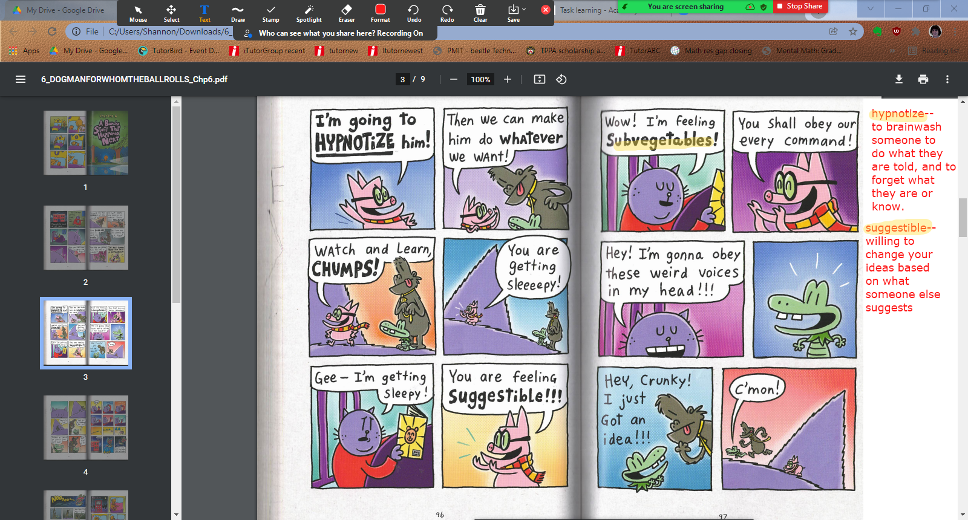Select the Stamp annotation tool
The image size is (968, 520).
[270, 13]
